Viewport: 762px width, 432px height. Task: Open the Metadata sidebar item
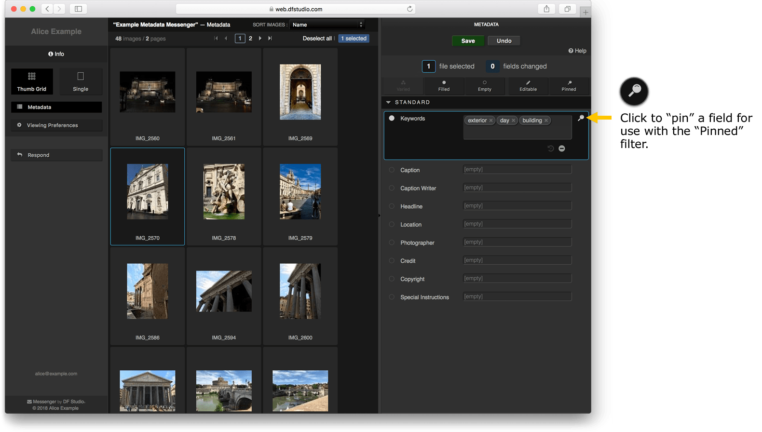click(x=56, y=107)
